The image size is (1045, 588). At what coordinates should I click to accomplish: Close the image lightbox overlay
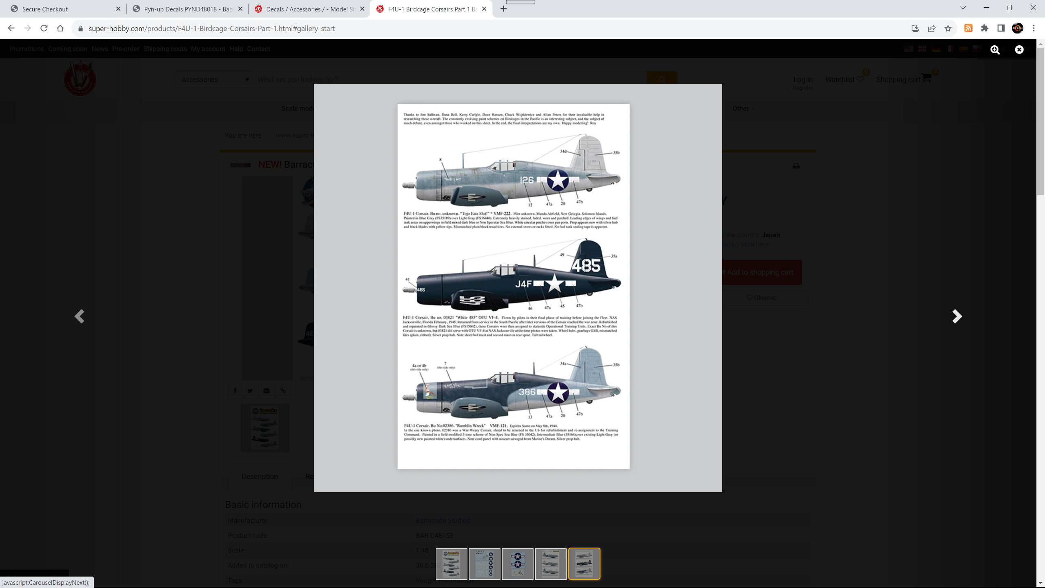click(1019, 49)
